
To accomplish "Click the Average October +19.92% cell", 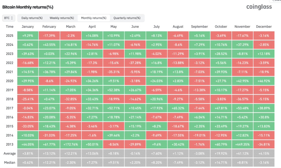I will coord(221,153).
